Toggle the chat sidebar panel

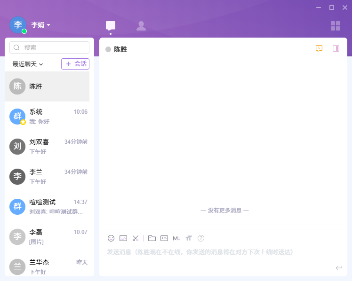(x=336, y=48)
